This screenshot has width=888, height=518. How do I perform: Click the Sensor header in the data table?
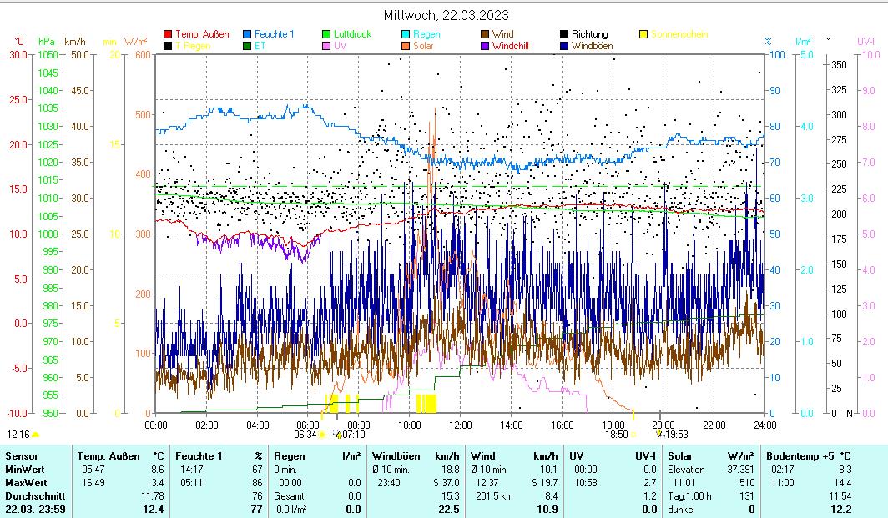[22, 456]
